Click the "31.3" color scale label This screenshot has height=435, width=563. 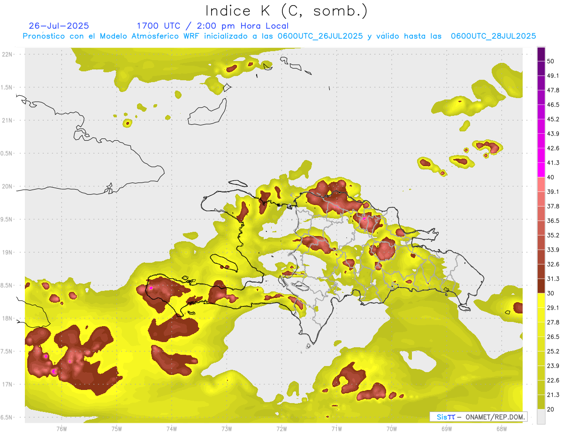point(553,279)
